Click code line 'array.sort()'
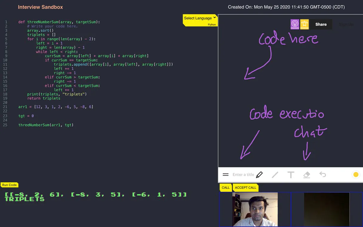Image resolution: width=363 pixels, height=227 pixels. (40, 30)
